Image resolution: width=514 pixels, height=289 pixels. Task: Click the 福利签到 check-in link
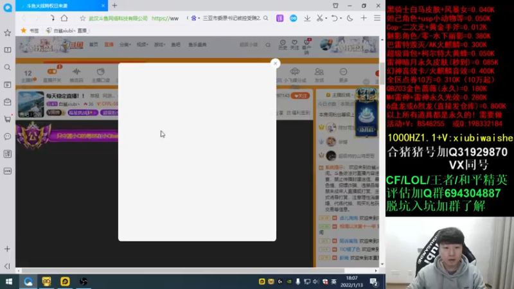tap(298, 113)
